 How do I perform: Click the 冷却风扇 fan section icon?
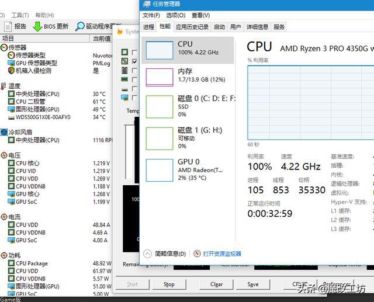click(4, 132)
